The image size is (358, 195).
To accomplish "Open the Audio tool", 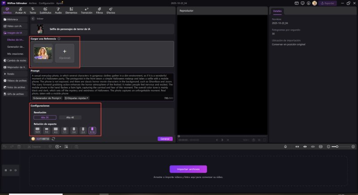I will point(58,11).
